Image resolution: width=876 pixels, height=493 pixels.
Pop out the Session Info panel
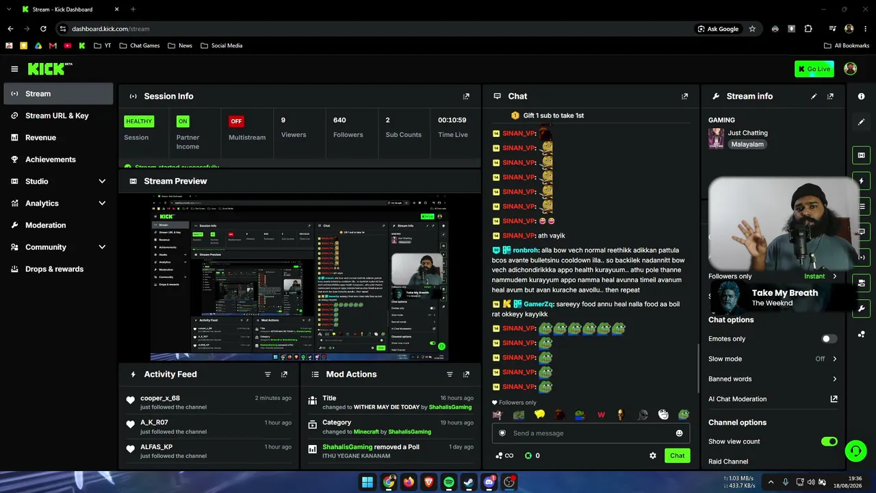click(466, 97)
